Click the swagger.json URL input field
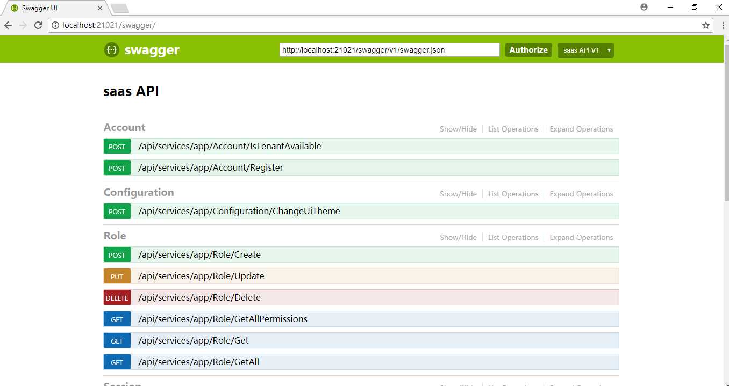Screen dimensions: 729x386 point(390,50)
